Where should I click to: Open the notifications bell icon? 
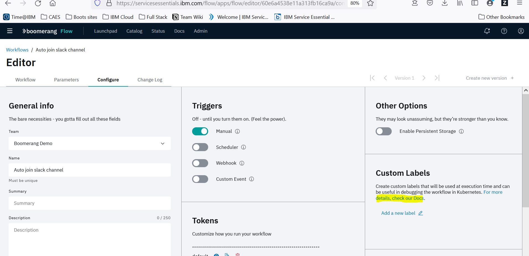(487, 31)
